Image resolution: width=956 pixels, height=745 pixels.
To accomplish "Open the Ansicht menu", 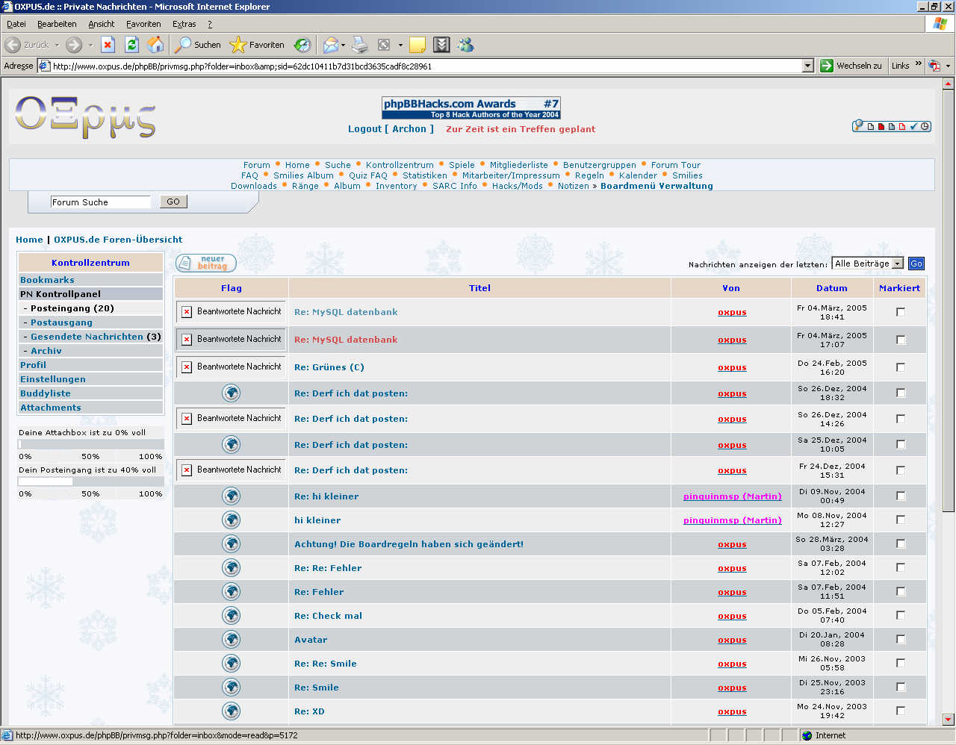I will pos(102,24).
